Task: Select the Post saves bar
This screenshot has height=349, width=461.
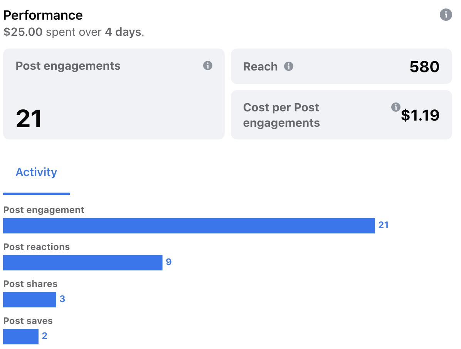Action: (x=21, y=337)
